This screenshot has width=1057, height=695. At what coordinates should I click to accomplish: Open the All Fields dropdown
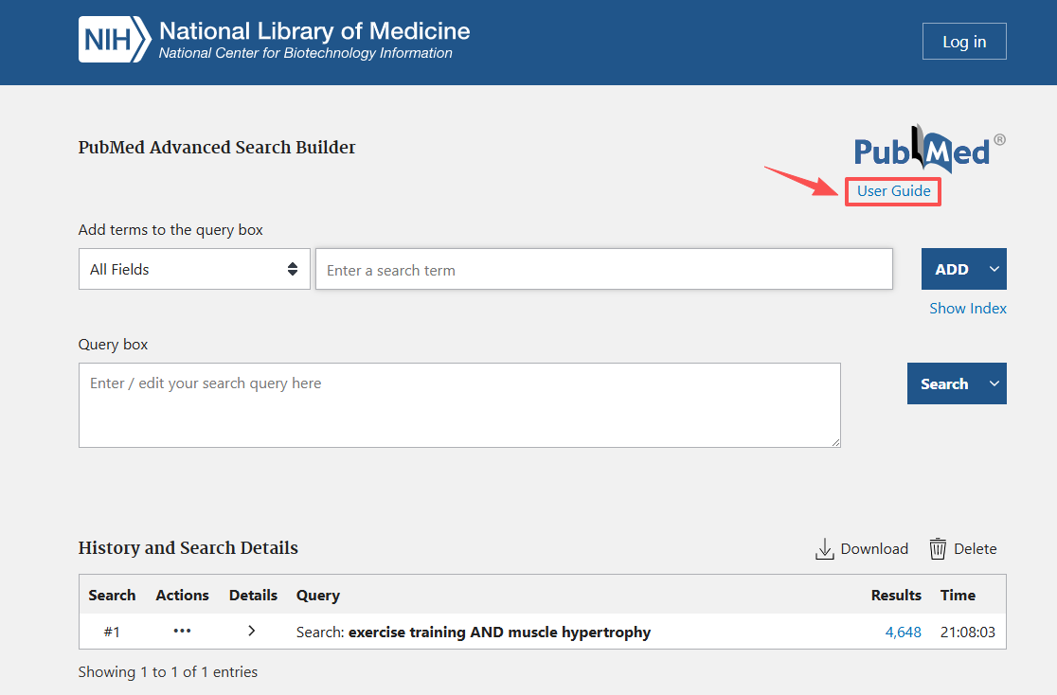coord(194,270)
